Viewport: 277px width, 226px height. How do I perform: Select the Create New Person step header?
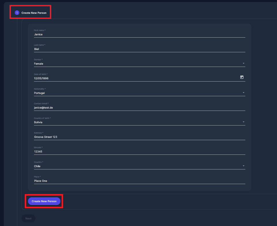point(34,13)
